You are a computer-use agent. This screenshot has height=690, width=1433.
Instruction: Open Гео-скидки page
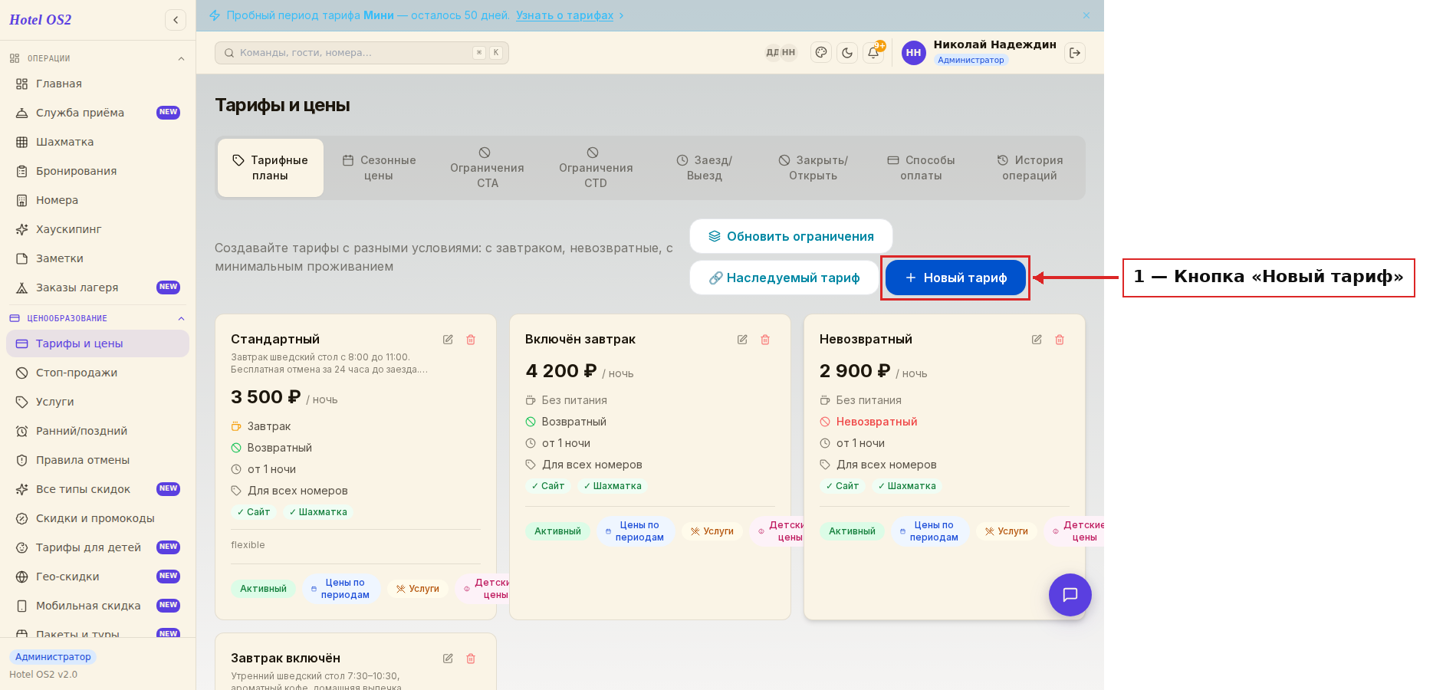[97, 577]
